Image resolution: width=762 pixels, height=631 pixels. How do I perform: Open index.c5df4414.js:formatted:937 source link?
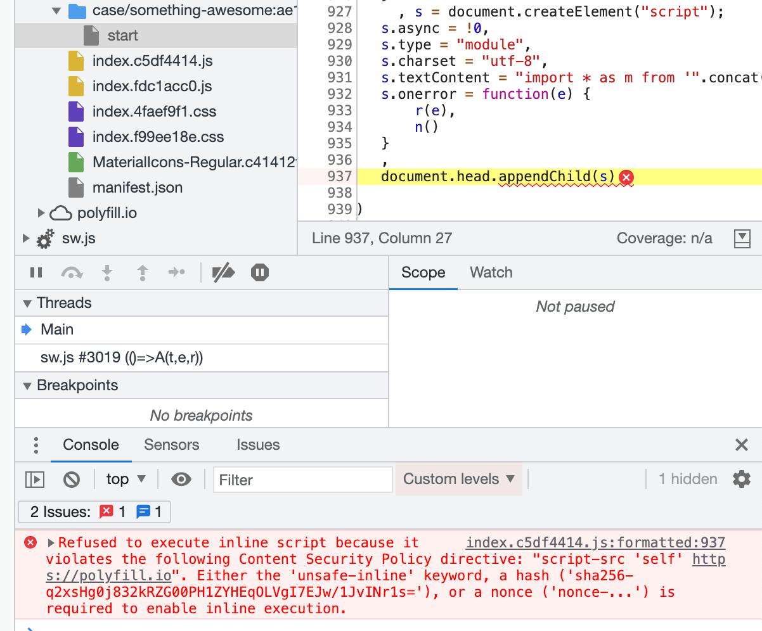(x=595, y=542)
